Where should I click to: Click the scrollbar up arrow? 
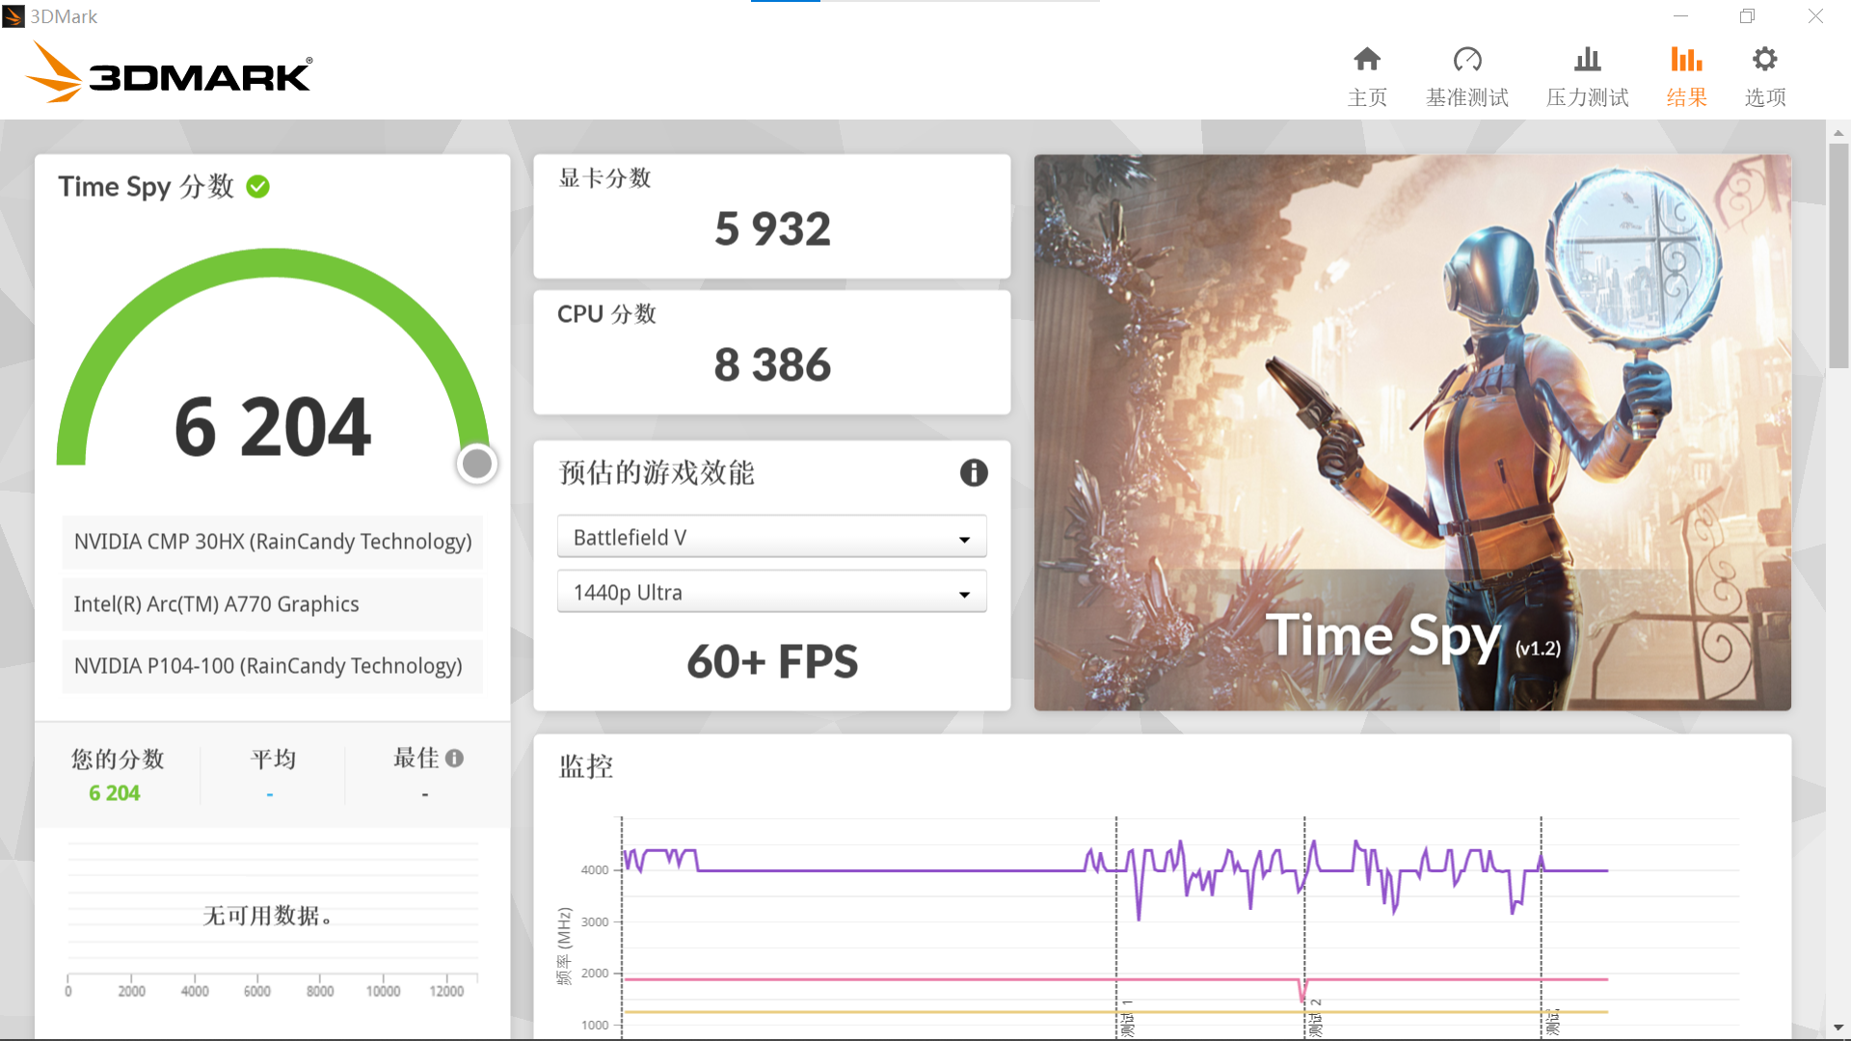tap(1838, 133)
